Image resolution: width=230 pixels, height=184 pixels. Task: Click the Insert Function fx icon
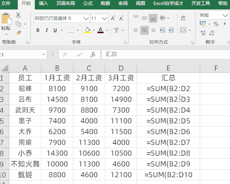tap(93, 54)
